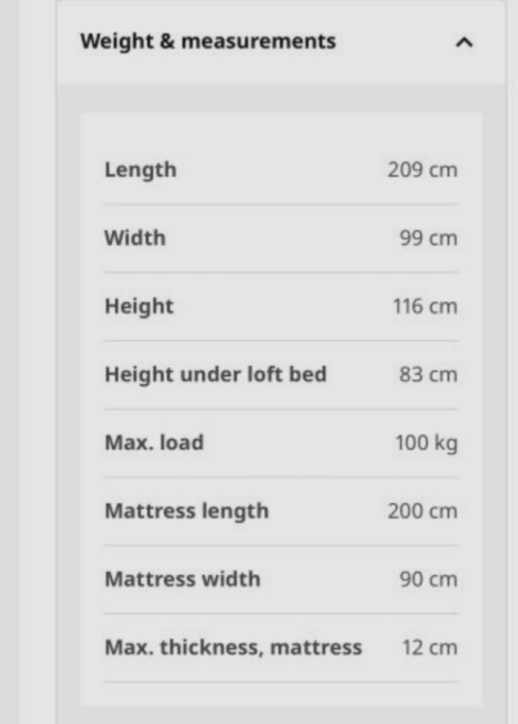Click the 200 cm mattress length value
Screen dimensions: 518x724
[422, 511]
